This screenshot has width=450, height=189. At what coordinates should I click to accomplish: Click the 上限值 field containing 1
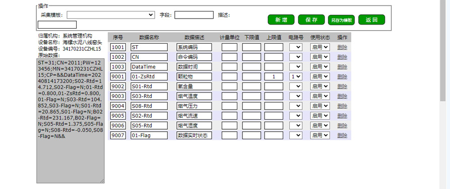[274, 76]
